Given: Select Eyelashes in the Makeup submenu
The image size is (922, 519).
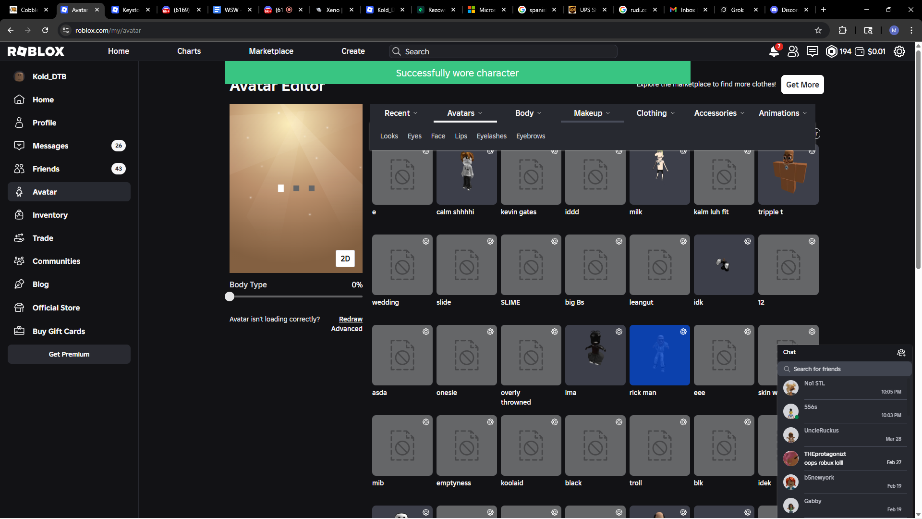Looking at the screenshot, I should (492, 136).
